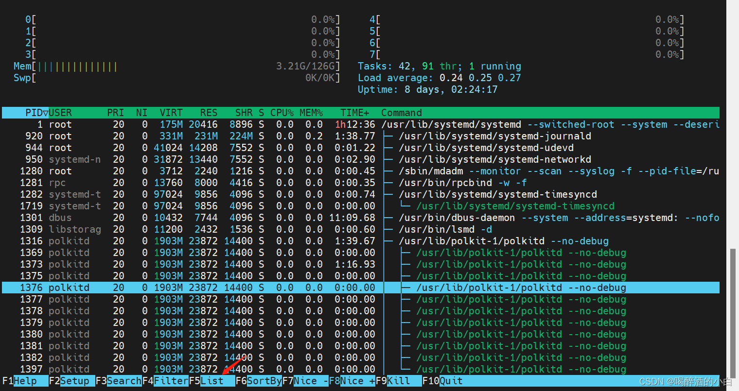The height and width of the screenshot is (391, 739).
Task: Open F2 Setup menu
Action: (72, 381)
